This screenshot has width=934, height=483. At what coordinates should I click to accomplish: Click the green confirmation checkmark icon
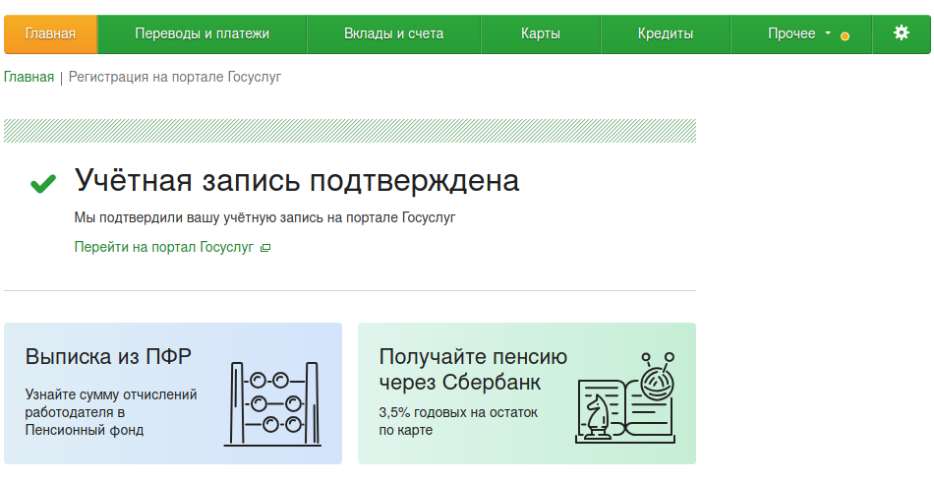coord(42,183)
